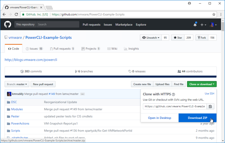Open the notifications bell
225x143 pixels.
[x=195, y=25]
